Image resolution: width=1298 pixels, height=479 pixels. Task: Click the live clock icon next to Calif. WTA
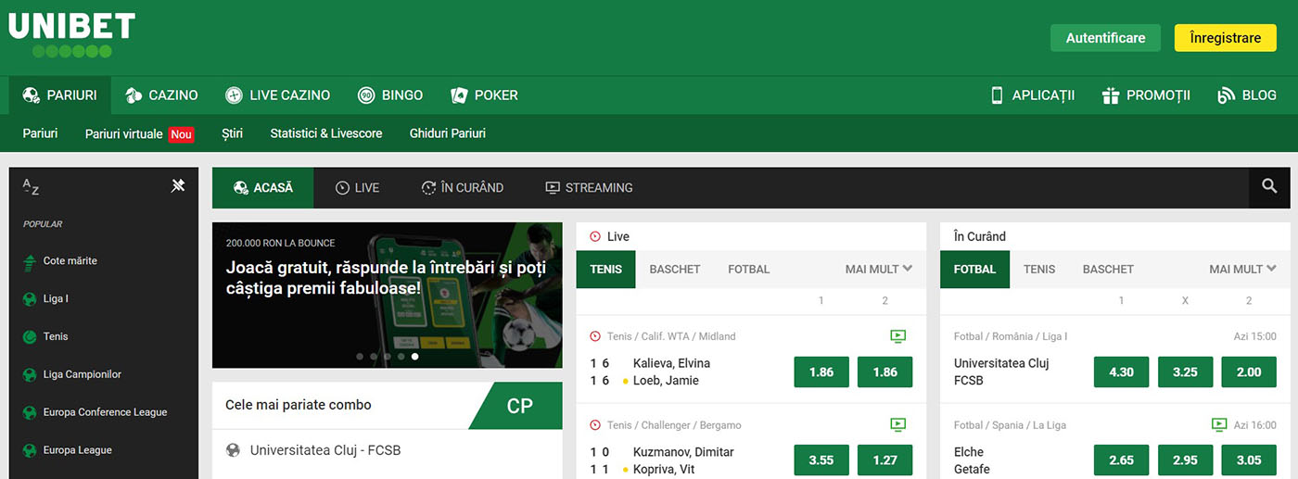(595, 336)
